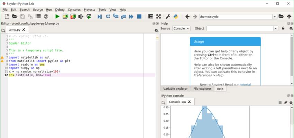Open the file list browser icon
Viewport: 294px width, 138px height.
(x=38, y=17)
